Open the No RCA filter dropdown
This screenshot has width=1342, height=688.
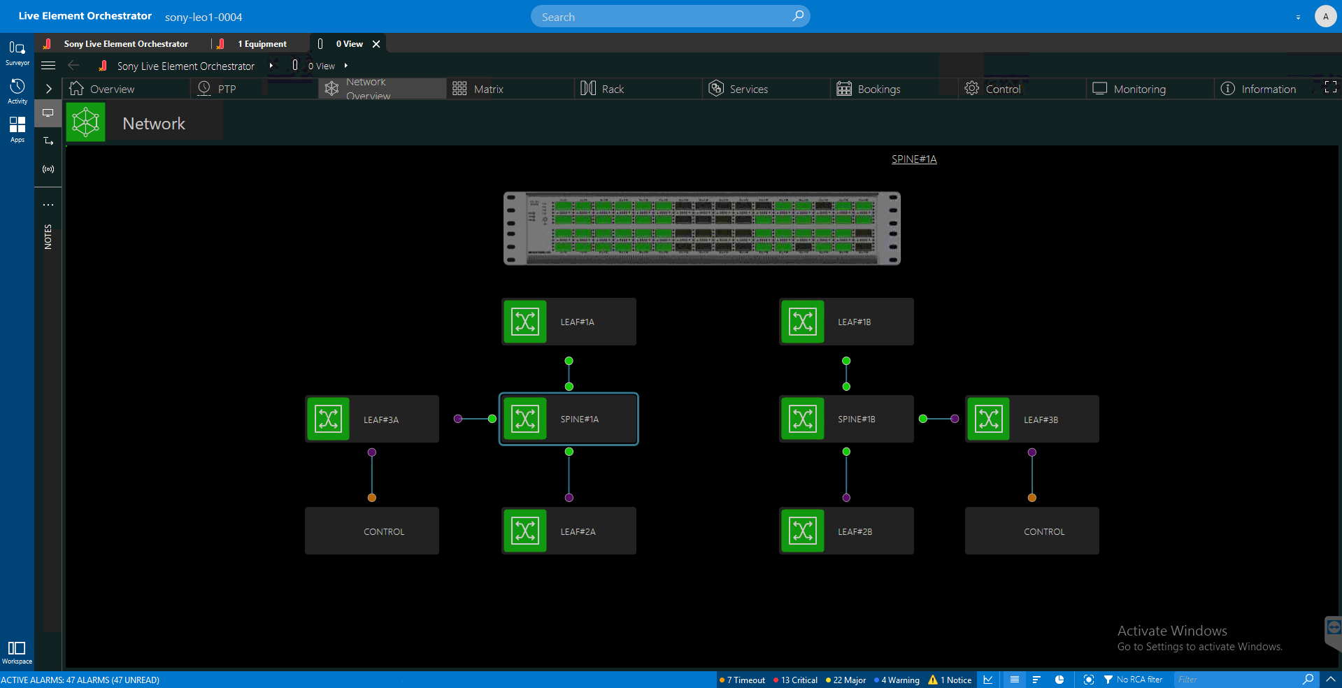tap(1134, 680)
